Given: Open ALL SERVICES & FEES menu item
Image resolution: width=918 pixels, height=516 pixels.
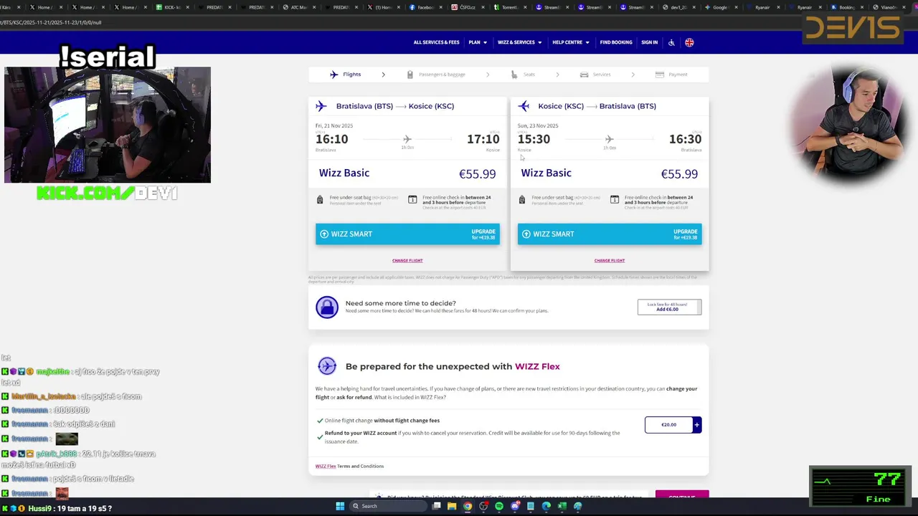Looking at the screenshot, I should point(436,42).
